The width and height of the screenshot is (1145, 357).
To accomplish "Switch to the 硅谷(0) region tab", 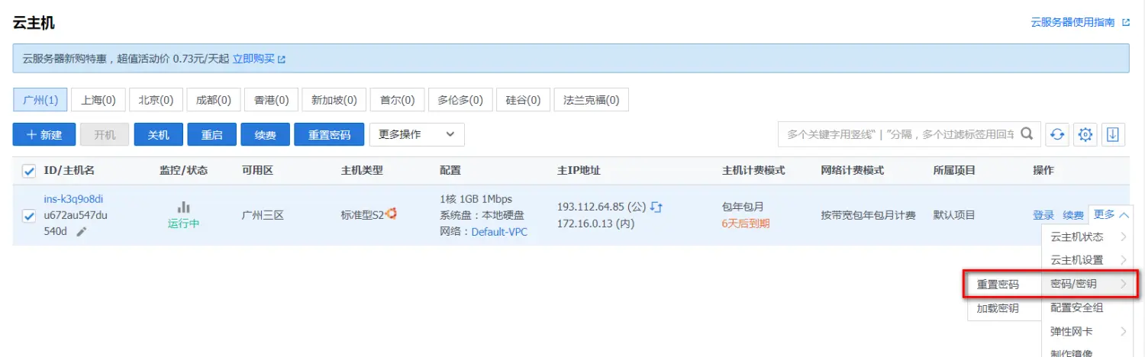I will click(523, 100).
